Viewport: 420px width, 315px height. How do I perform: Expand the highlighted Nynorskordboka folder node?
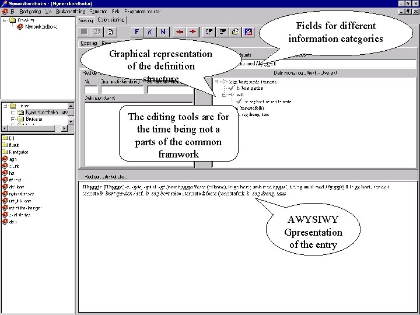click(13, 113)
